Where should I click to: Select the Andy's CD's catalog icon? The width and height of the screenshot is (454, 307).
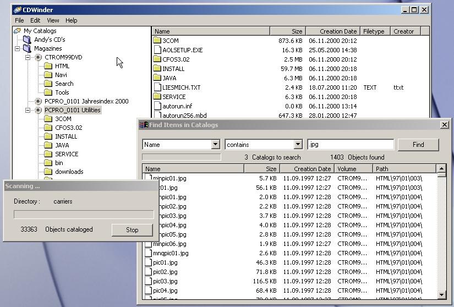pos(27,40)
